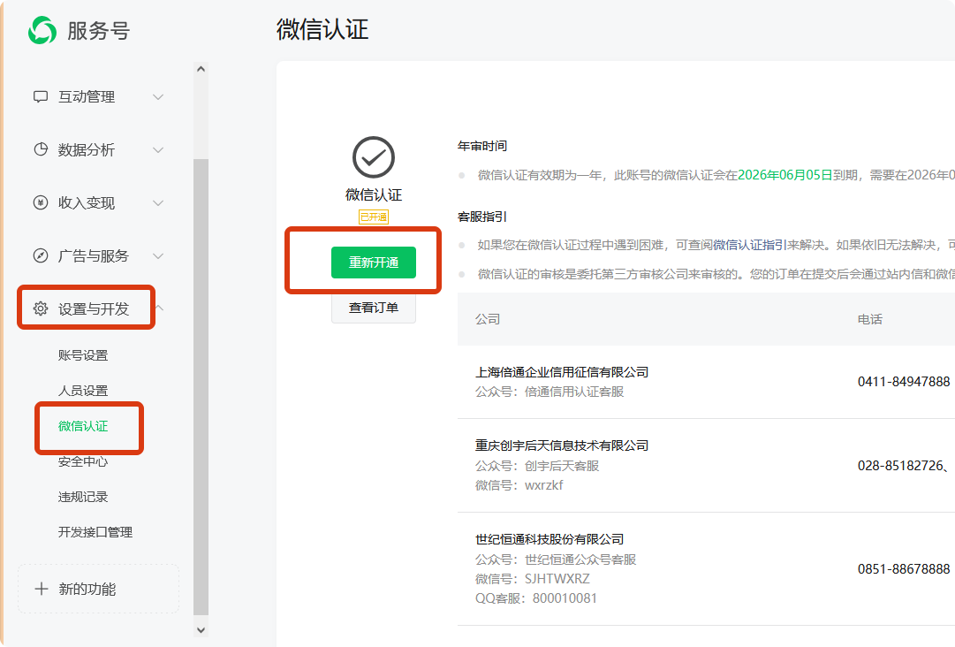Expand the 广告与服务 chevron
The image size is (955, 647).
158,255
